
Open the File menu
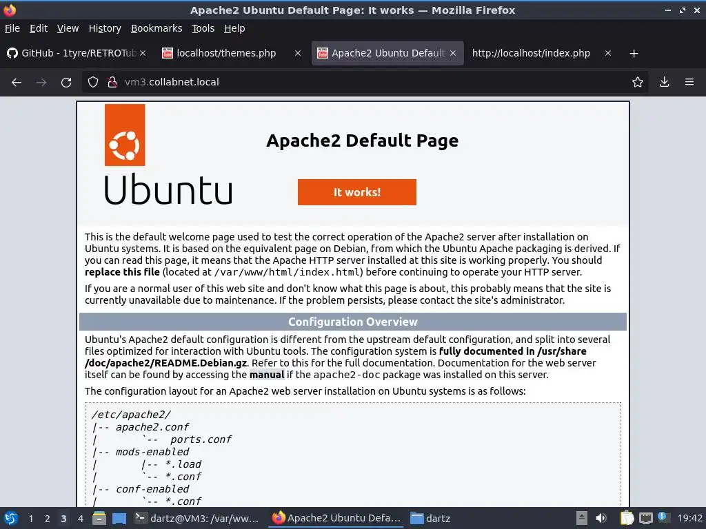point(12,28)
